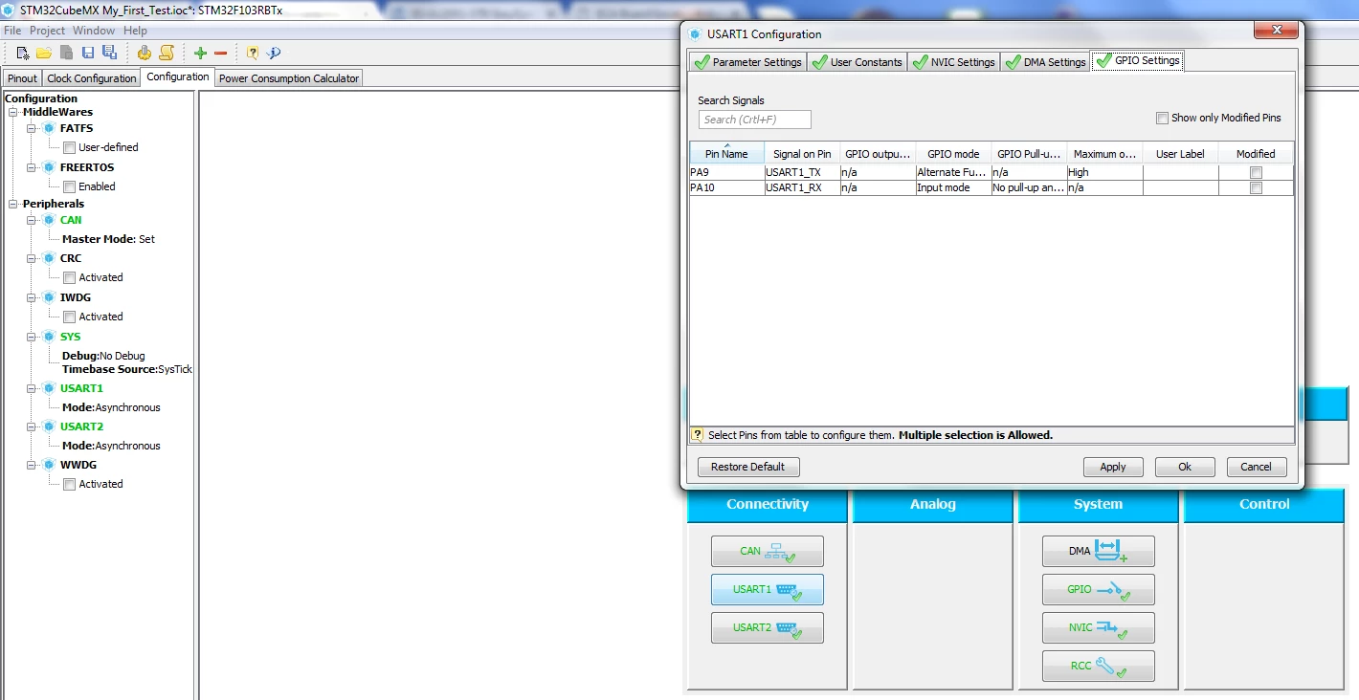Select the Alternate Function mode cell for PA9
The height and width of the screenshot is (700, 1359).
click(x=953, y=173)
